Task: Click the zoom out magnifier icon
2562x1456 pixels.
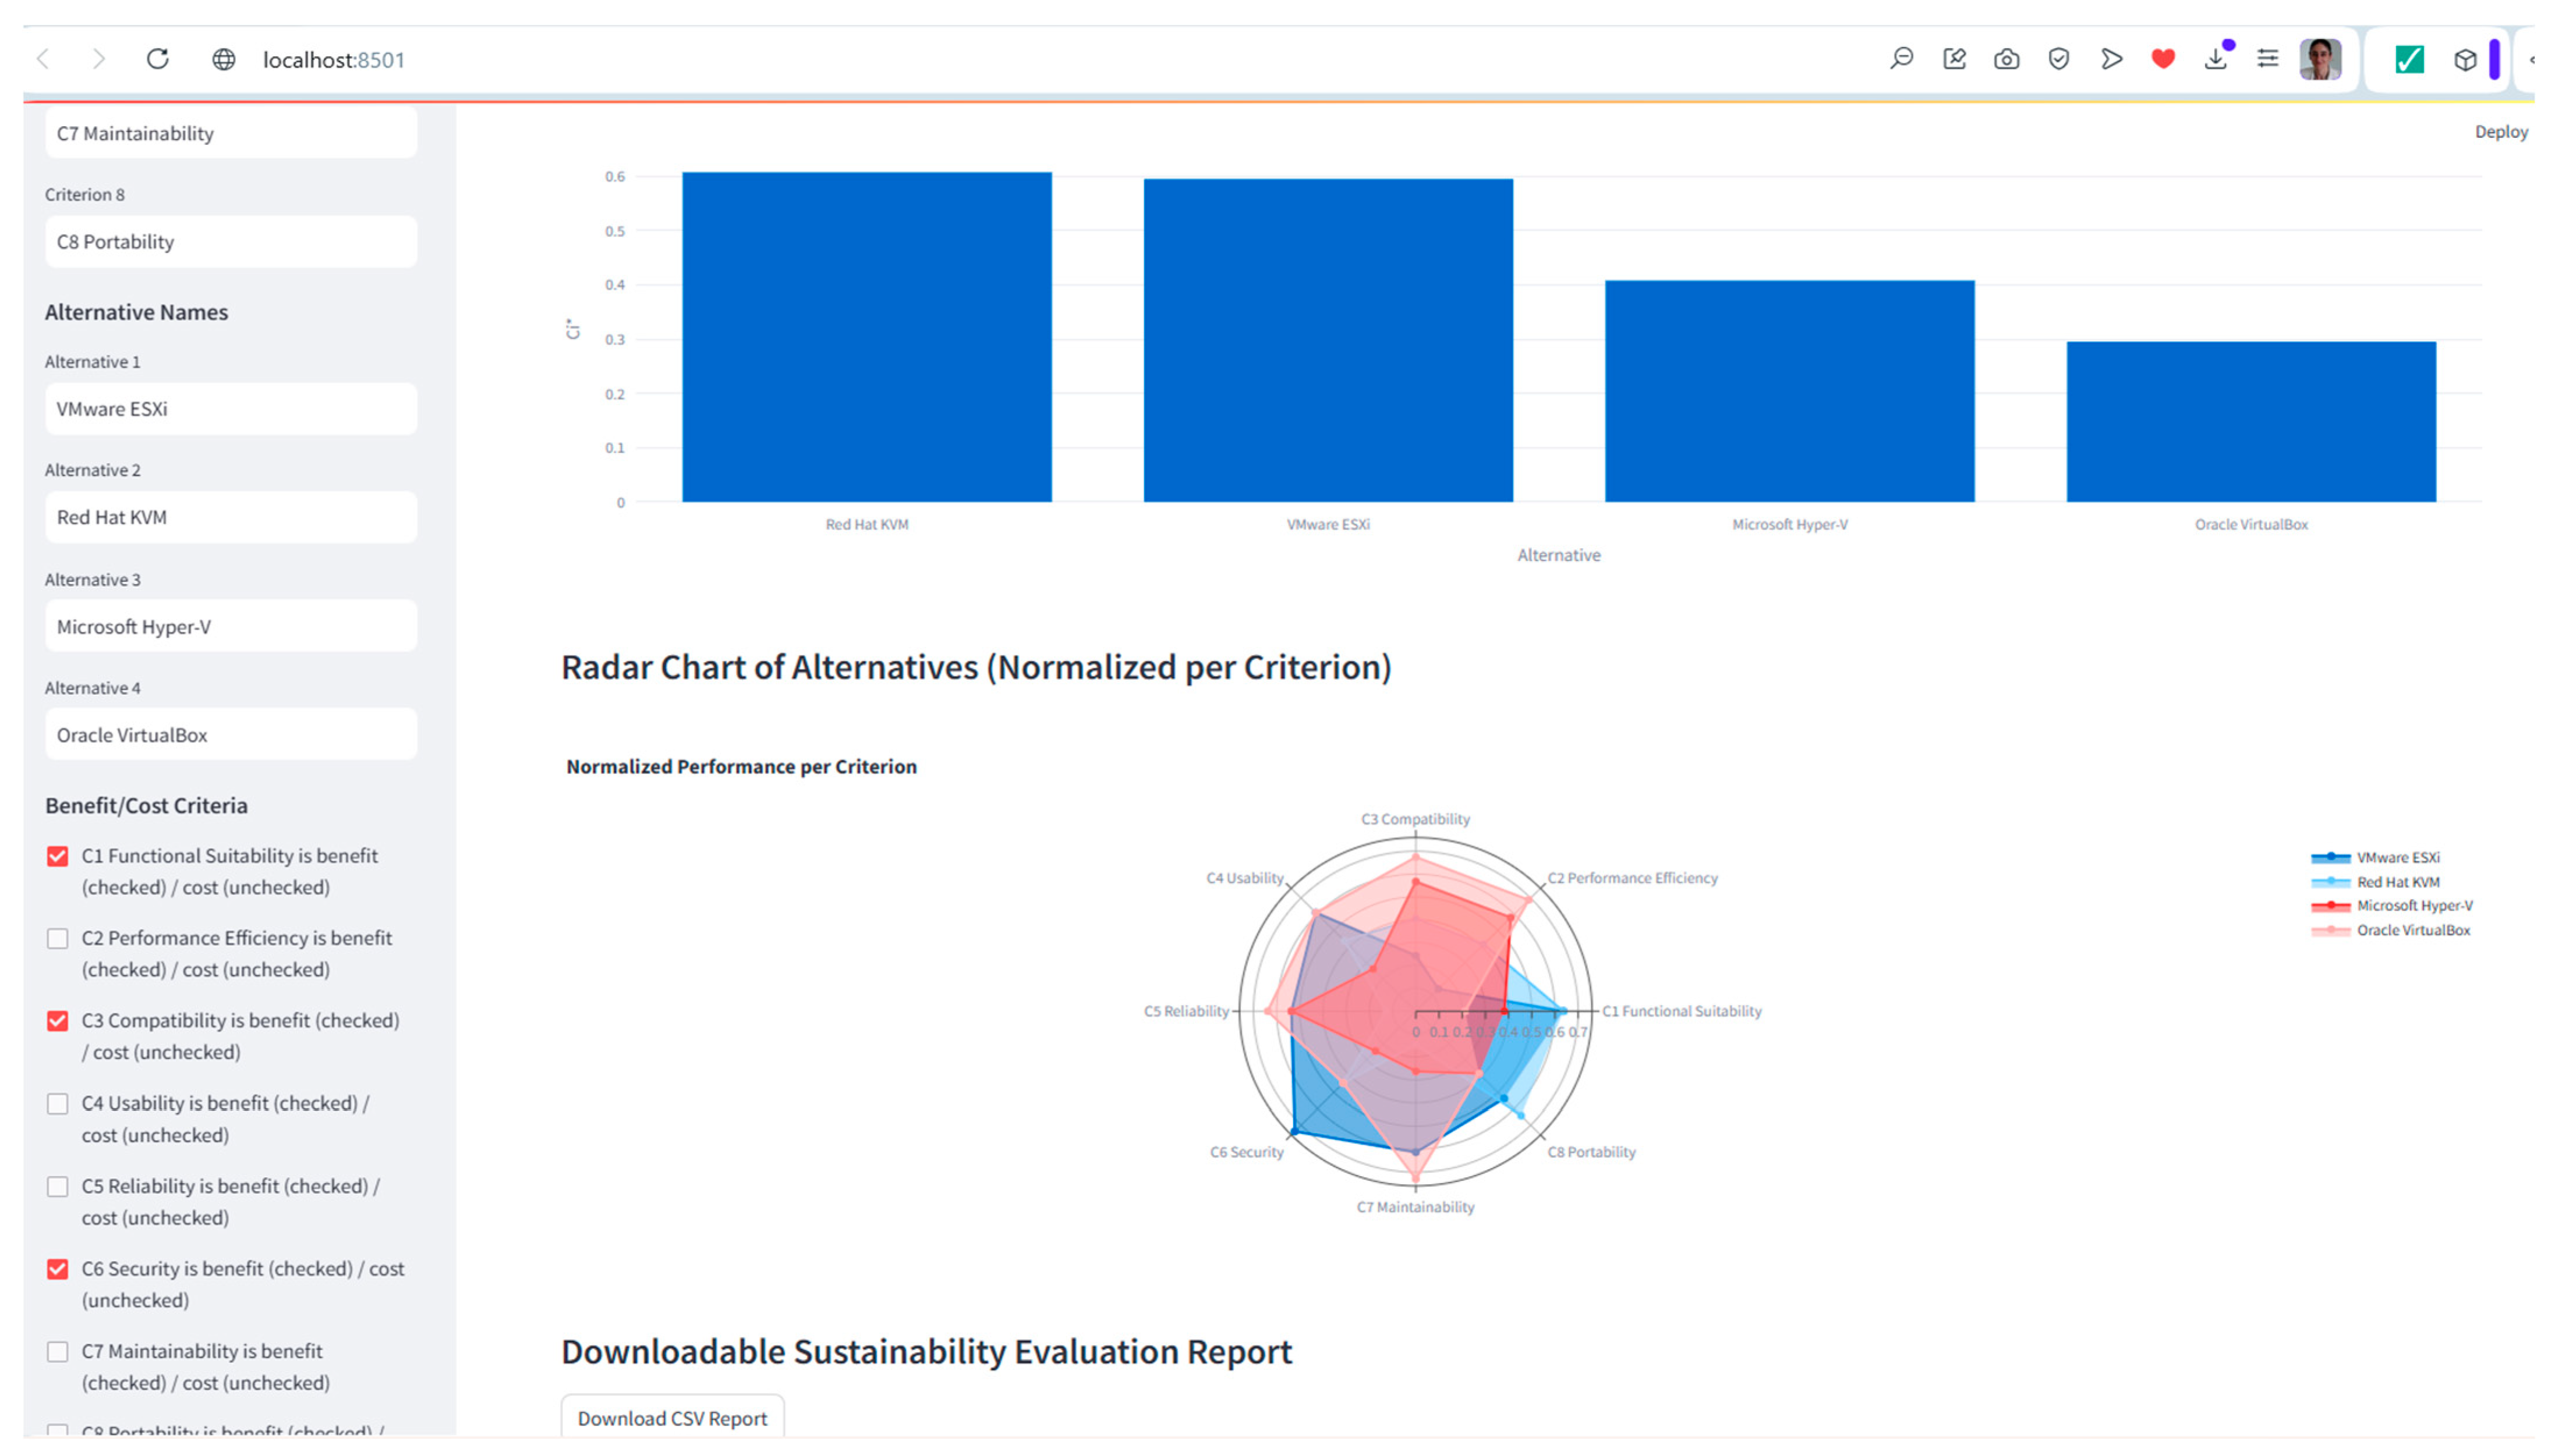Action: click(x=1901, y=59)
